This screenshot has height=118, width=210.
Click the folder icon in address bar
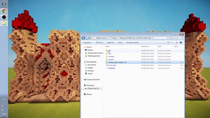[x=92, y=38]
